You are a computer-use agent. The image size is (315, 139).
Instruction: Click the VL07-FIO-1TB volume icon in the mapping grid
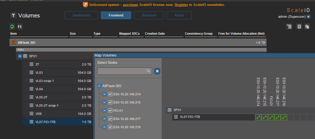coord(176,117)
